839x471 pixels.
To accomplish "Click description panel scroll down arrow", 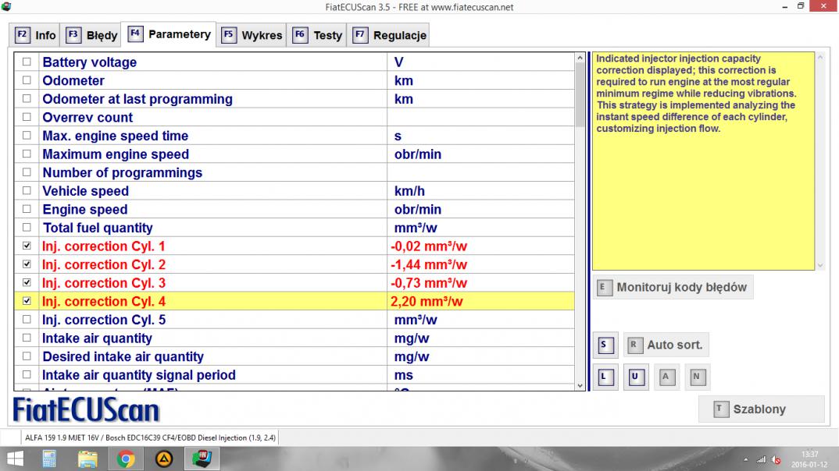I will 820,265.
